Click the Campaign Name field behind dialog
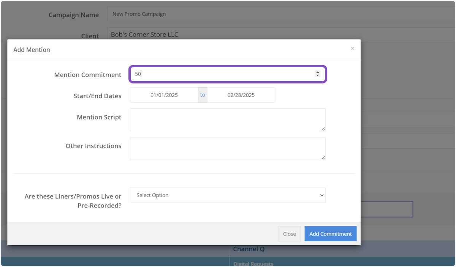The image size is (456, 267). pyautogui.click(x=281, y=14)
